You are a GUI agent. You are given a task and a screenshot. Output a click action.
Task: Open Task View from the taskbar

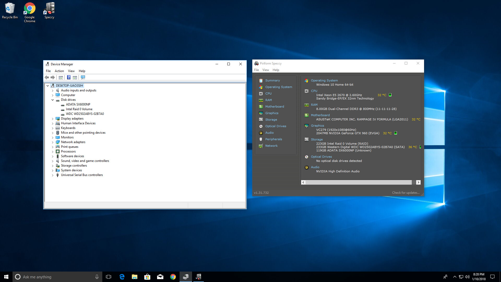[x=109, y=277]
